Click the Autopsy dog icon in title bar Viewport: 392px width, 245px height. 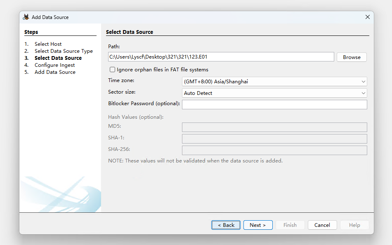click(x=26, y=17)
